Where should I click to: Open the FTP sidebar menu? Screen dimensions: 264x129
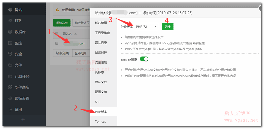(x=24, y=21)
